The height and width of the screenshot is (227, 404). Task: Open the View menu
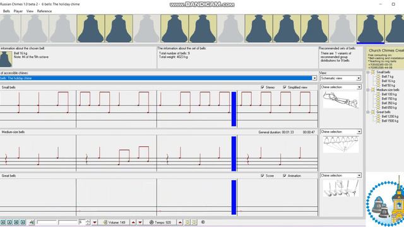pos(30,11)
